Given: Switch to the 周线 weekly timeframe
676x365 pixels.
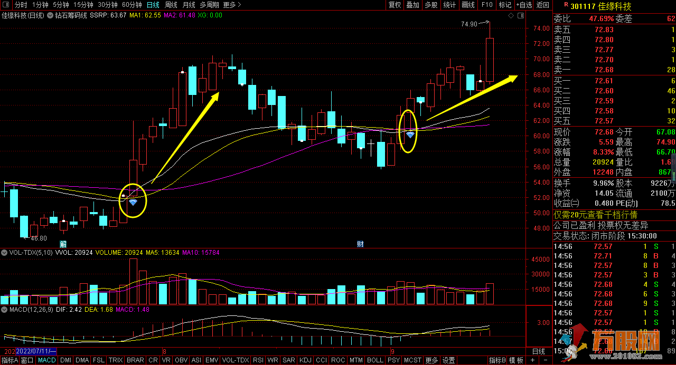Looking at the screenshot, I should coord(171,5).
